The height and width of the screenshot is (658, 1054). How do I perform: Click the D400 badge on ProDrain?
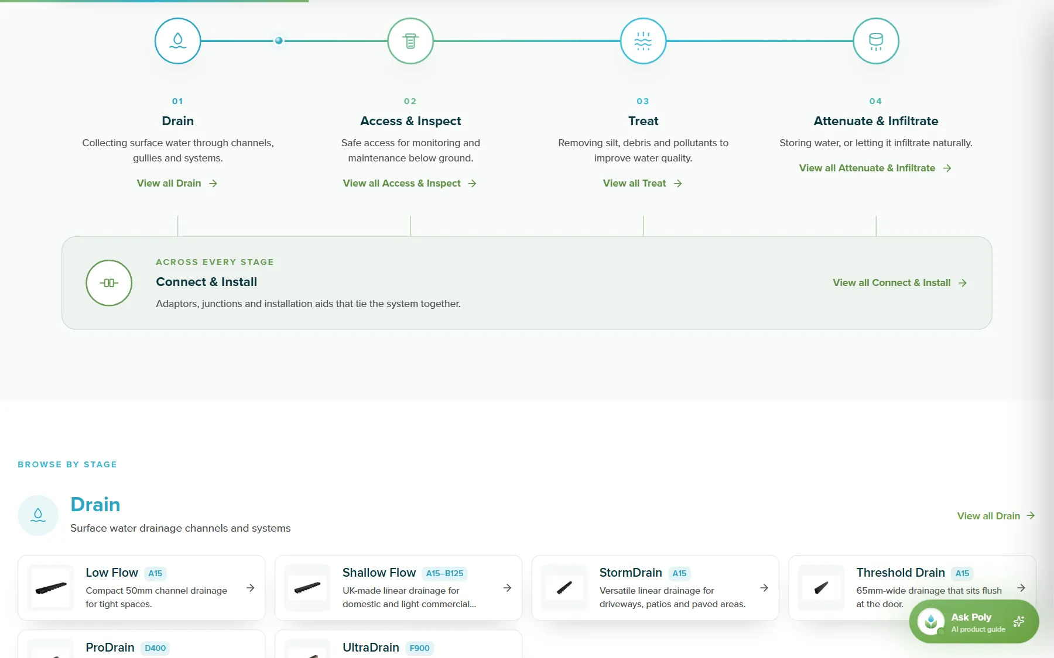tap(155, 648)
